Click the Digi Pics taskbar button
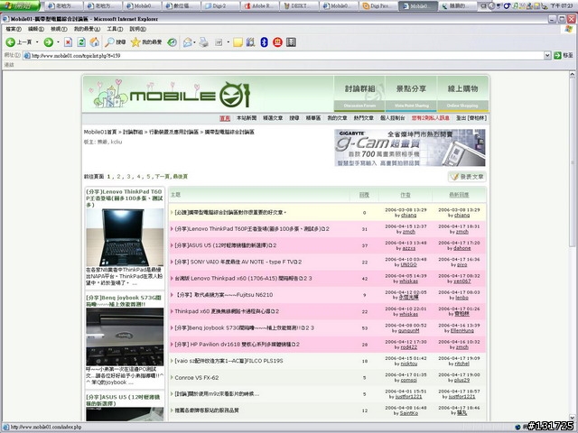Image resolution: width=578 pixels, height=433 pixels. coord(378,6)
